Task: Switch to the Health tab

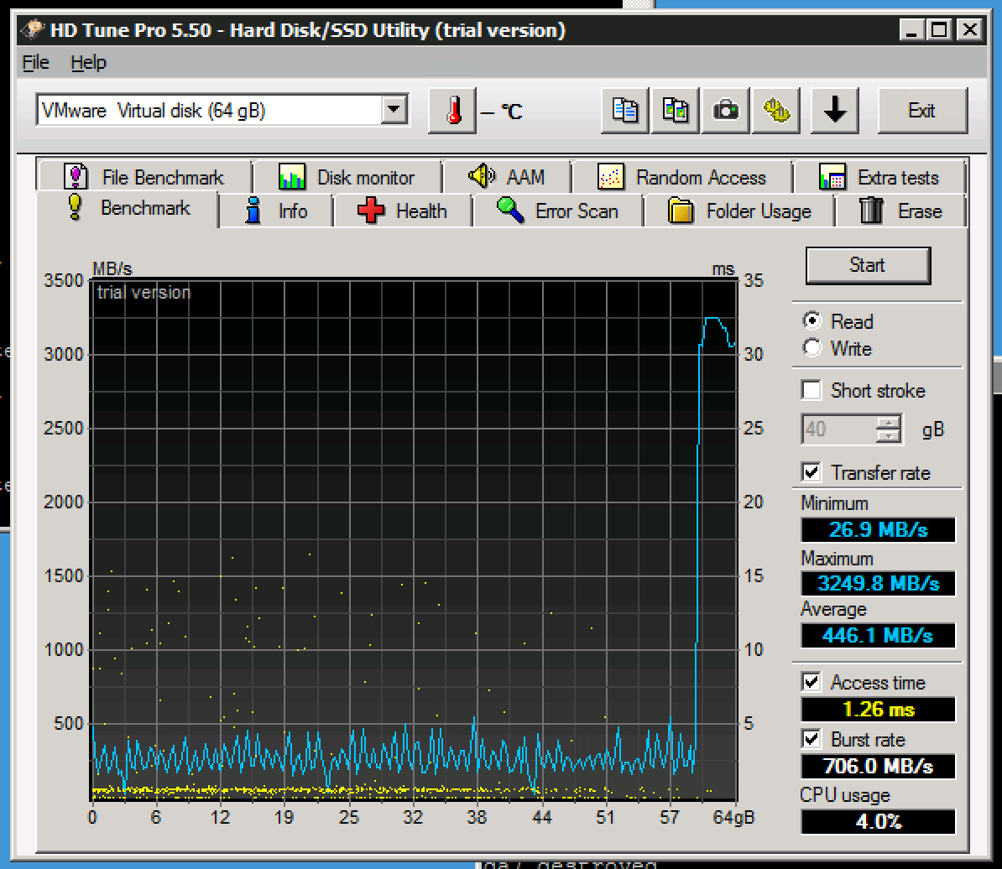Action: [x=403, y=211]
